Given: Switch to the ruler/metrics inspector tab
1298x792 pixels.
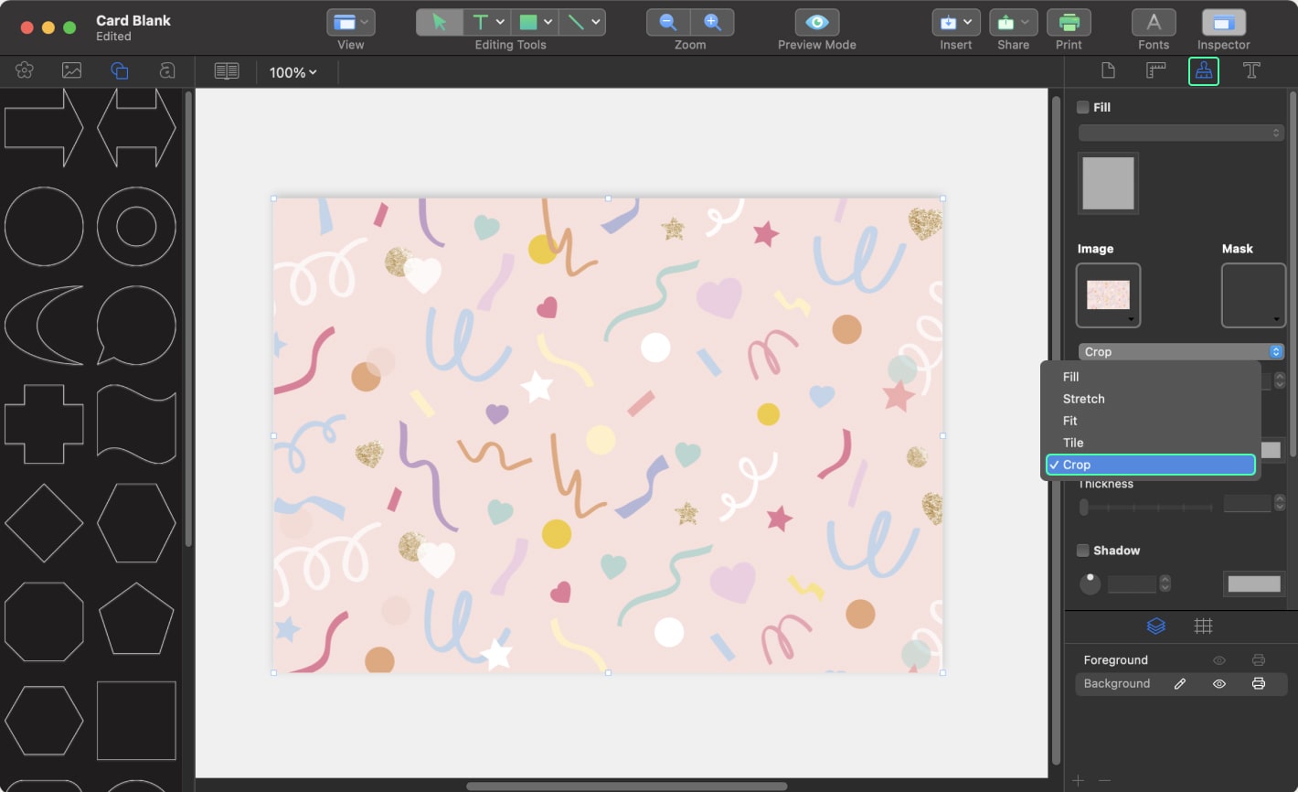Looking at the screenshot, I should tap(1155, 70).
